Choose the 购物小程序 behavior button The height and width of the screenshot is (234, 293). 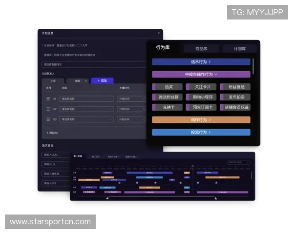(x=202, y=97)
